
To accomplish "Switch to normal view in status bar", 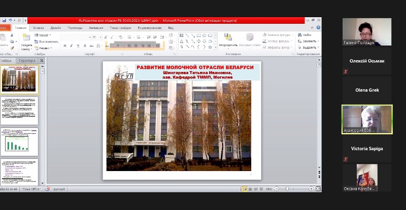I will coord(245,189).
